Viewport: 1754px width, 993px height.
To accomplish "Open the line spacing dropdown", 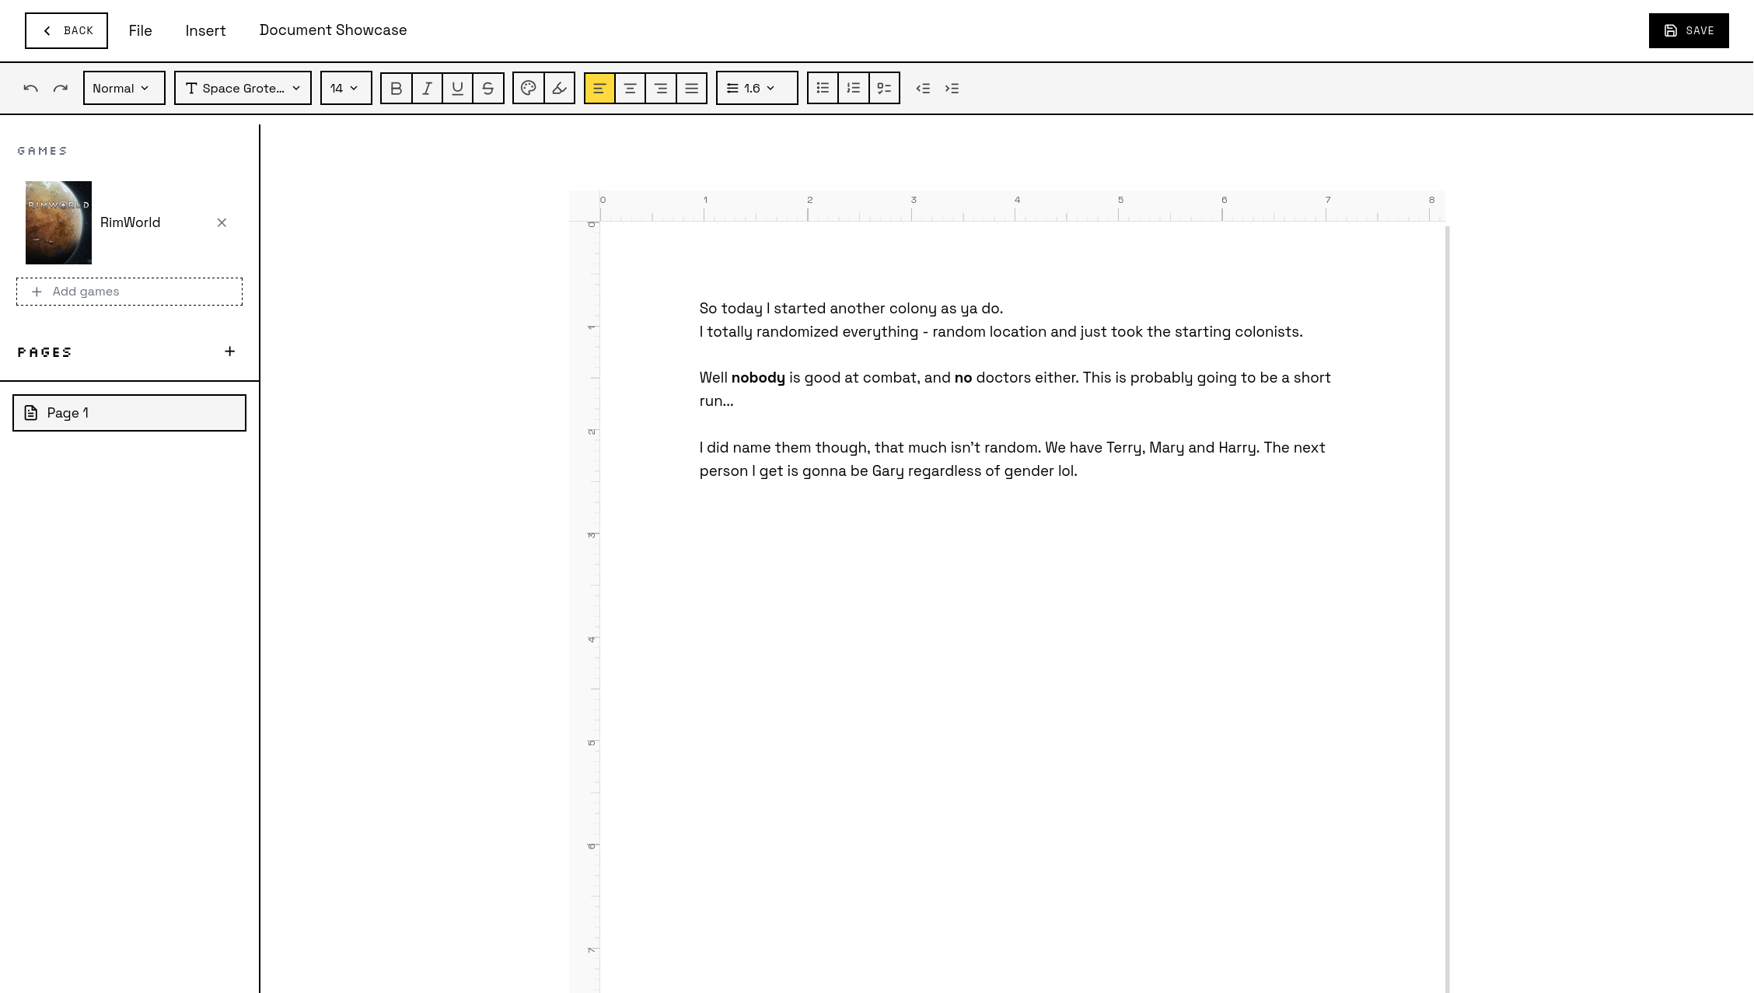I will click(x=756, y=88).
